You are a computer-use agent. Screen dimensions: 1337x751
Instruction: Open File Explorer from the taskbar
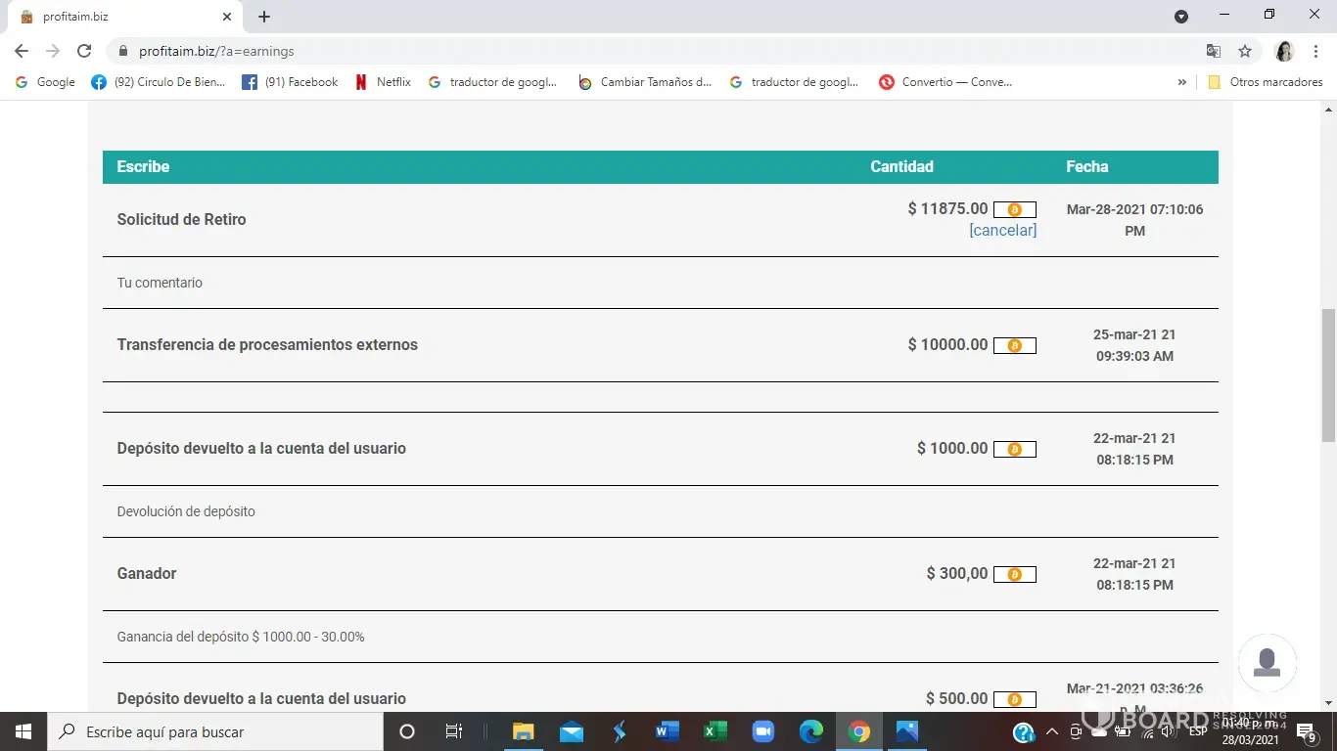click(x=524, y=731)
